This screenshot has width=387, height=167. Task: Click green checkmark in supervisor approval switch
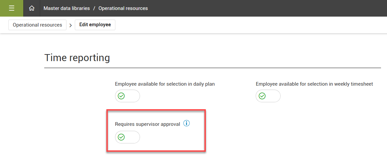[121, 137]
